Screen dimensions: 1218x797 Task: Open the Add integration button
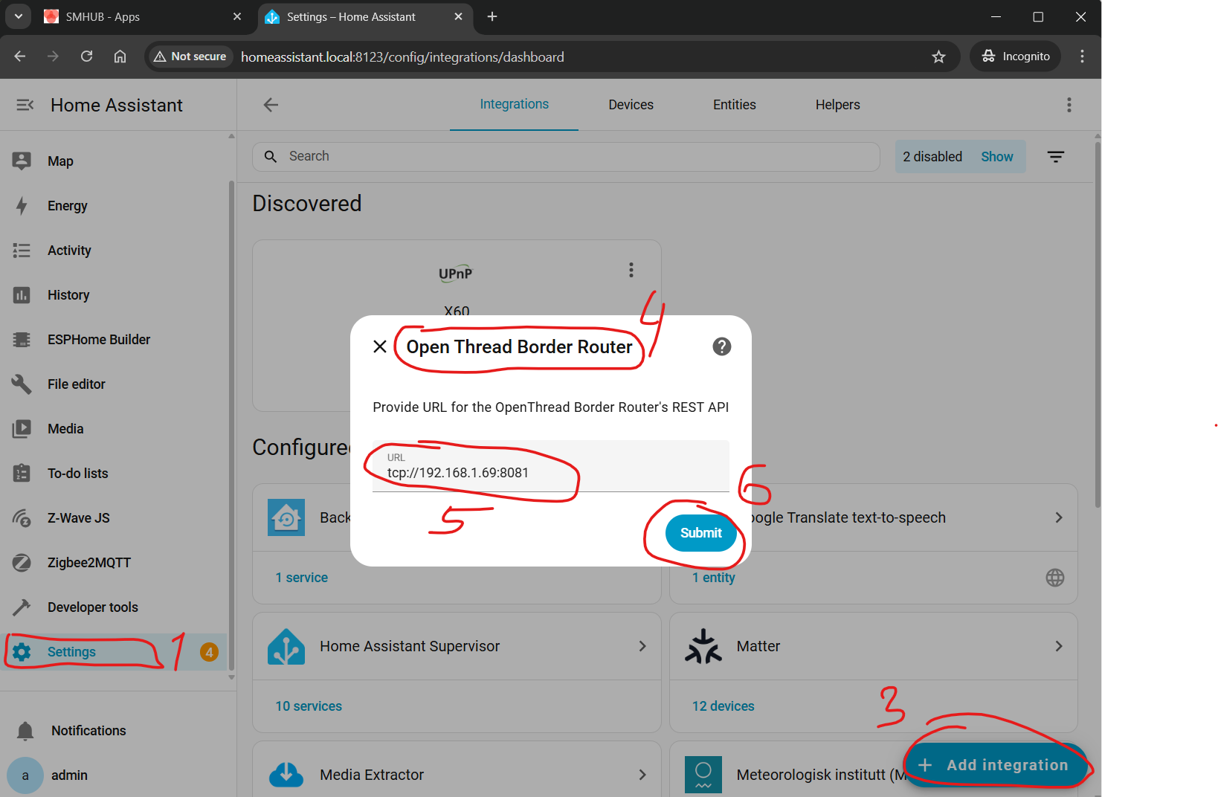[995, 765]
